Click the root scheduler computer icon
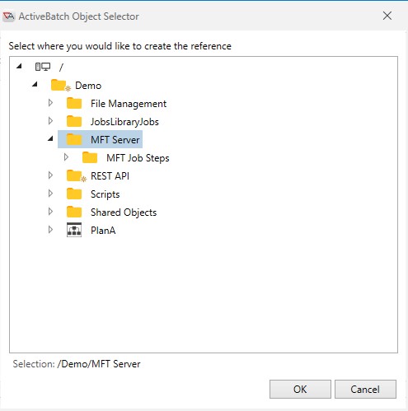Screen dimensions: 408x411 pos(43,67)
